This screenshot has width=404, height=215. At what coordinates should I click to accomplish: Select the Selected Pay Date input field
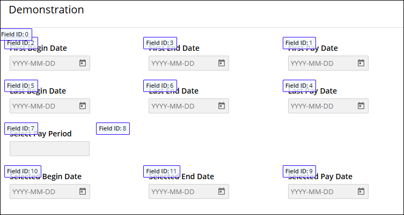(x=320, y=191)
